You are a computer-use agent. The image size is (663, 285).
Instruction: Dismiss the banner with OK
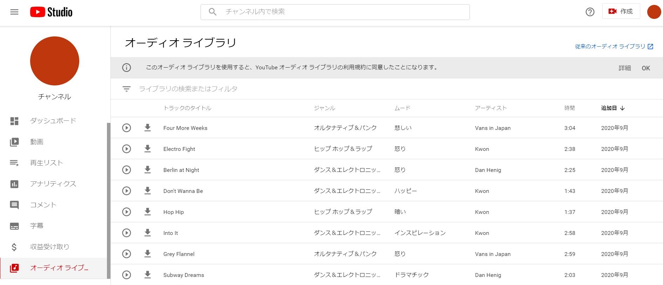pos(646,68)
